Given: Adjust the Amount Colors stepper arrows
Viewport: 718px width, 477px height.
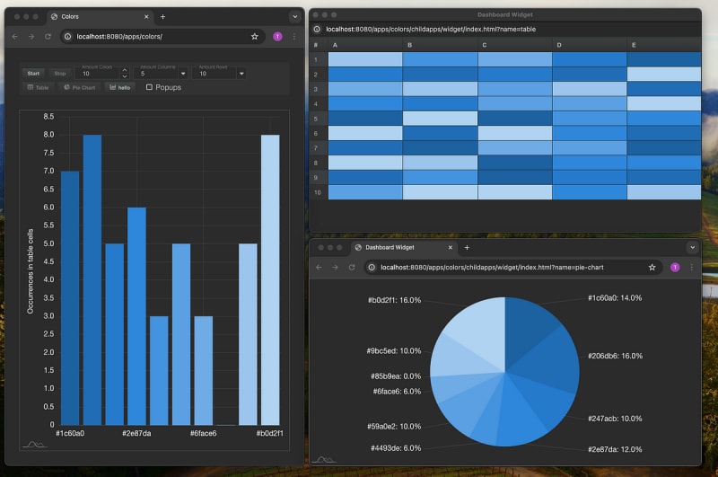Looking at the screenshot, I should (125, 74).
